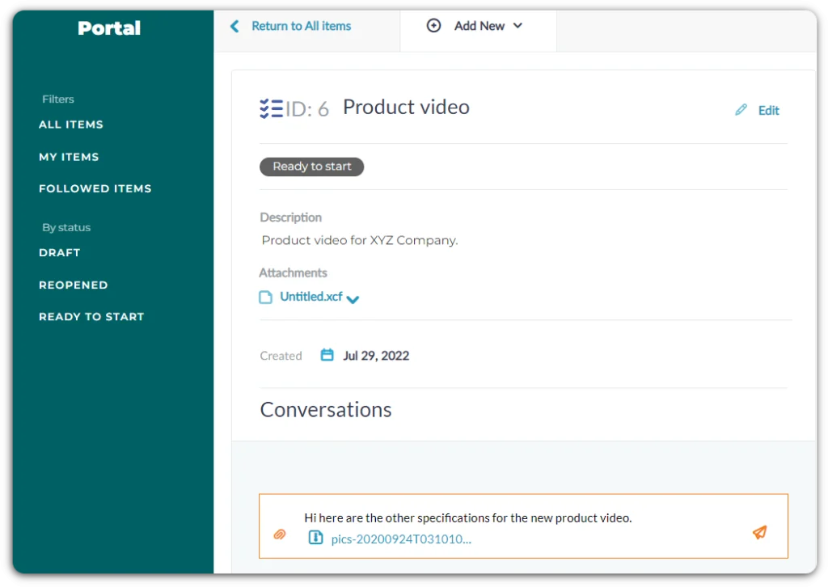Viewport: 828px width, 587px height.
Task: Click the pencil edit icon
Action: click(741, 110)
